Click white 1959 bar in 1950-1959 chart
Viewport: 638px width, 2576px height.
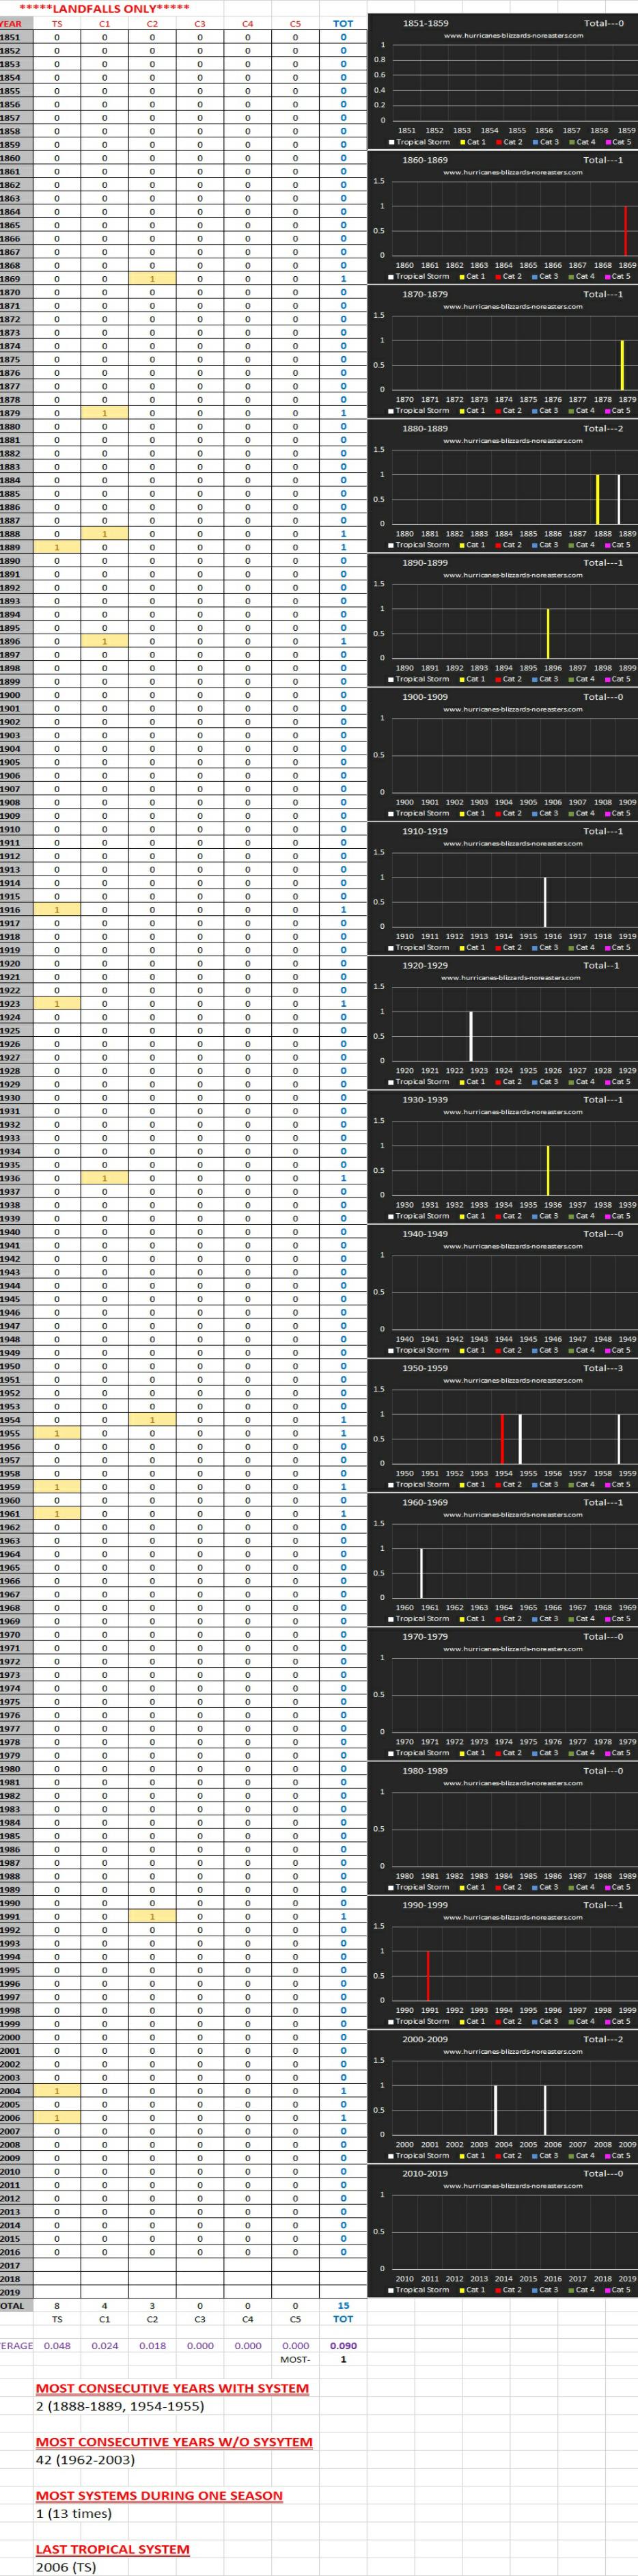pyautogui.click(x=619, y=1439)
